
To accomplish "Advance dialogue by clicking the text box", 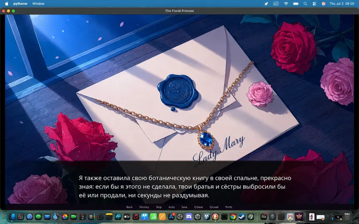I will 179,182.
